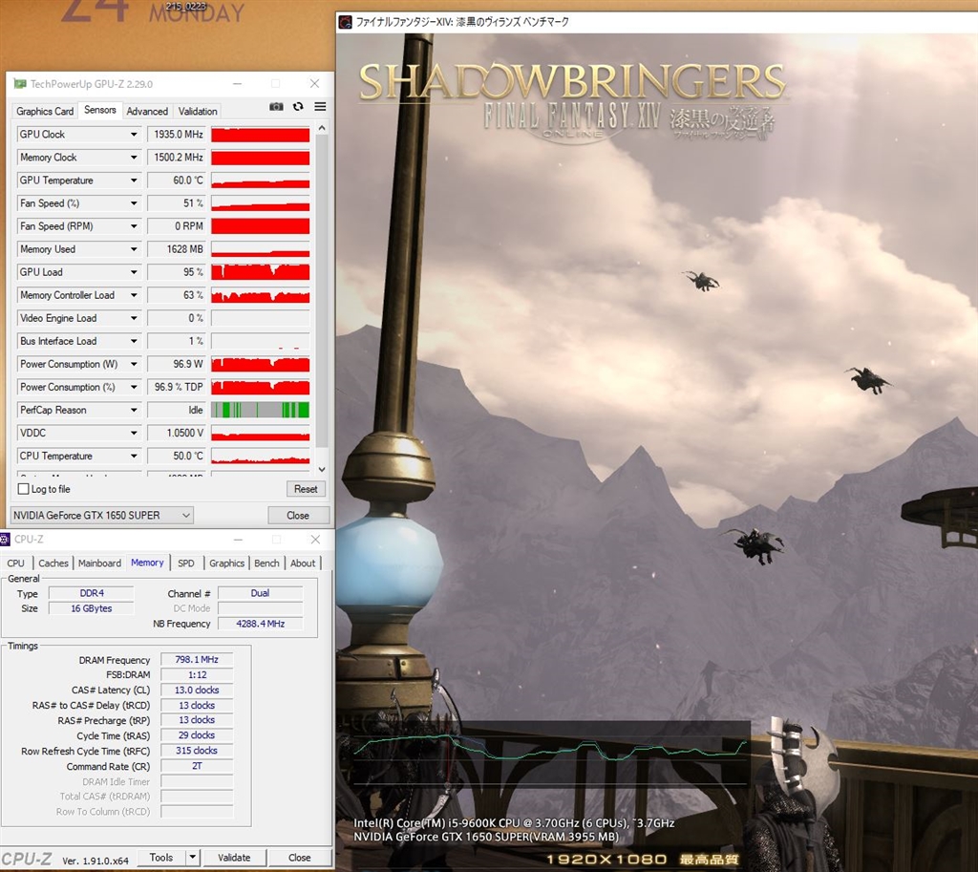Open the GPU-Z hamburger menu
The image size is (978, 872).
[x=320, y=107]
